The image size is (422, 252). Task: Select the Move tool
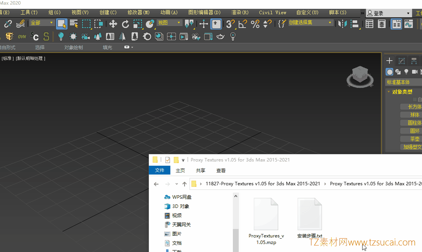113,24
